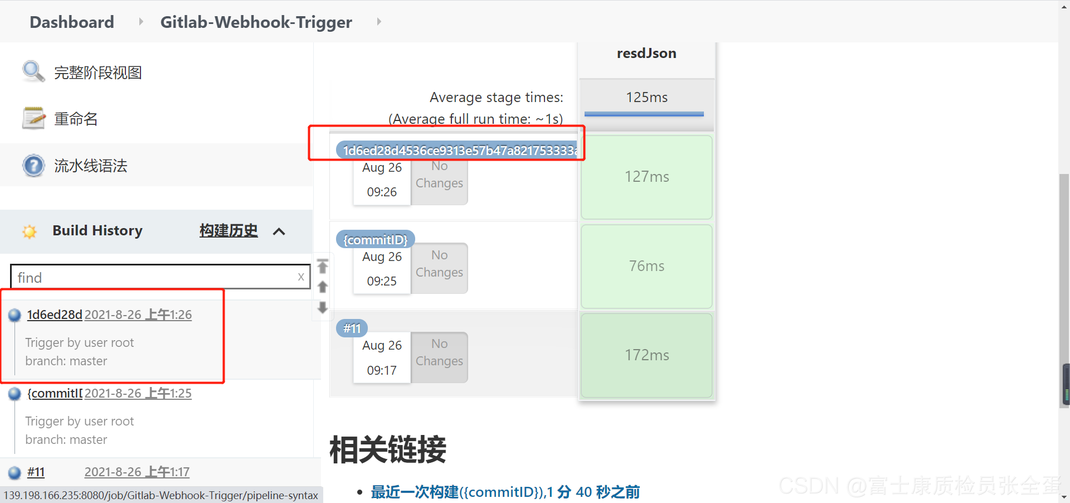Image resolution: width=1070 pixels, height=503 pixels.
Task: Click the 相关链接 heading
Action: tap(388, 449)
